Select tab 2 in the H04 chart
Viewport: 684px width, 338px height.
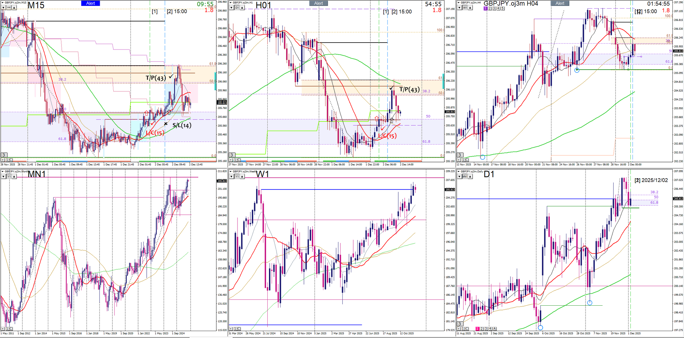click(x=490, y=8)
